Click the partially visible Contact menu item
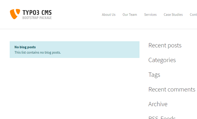This screenshot has height=119, width=197. tap(193, 15)
